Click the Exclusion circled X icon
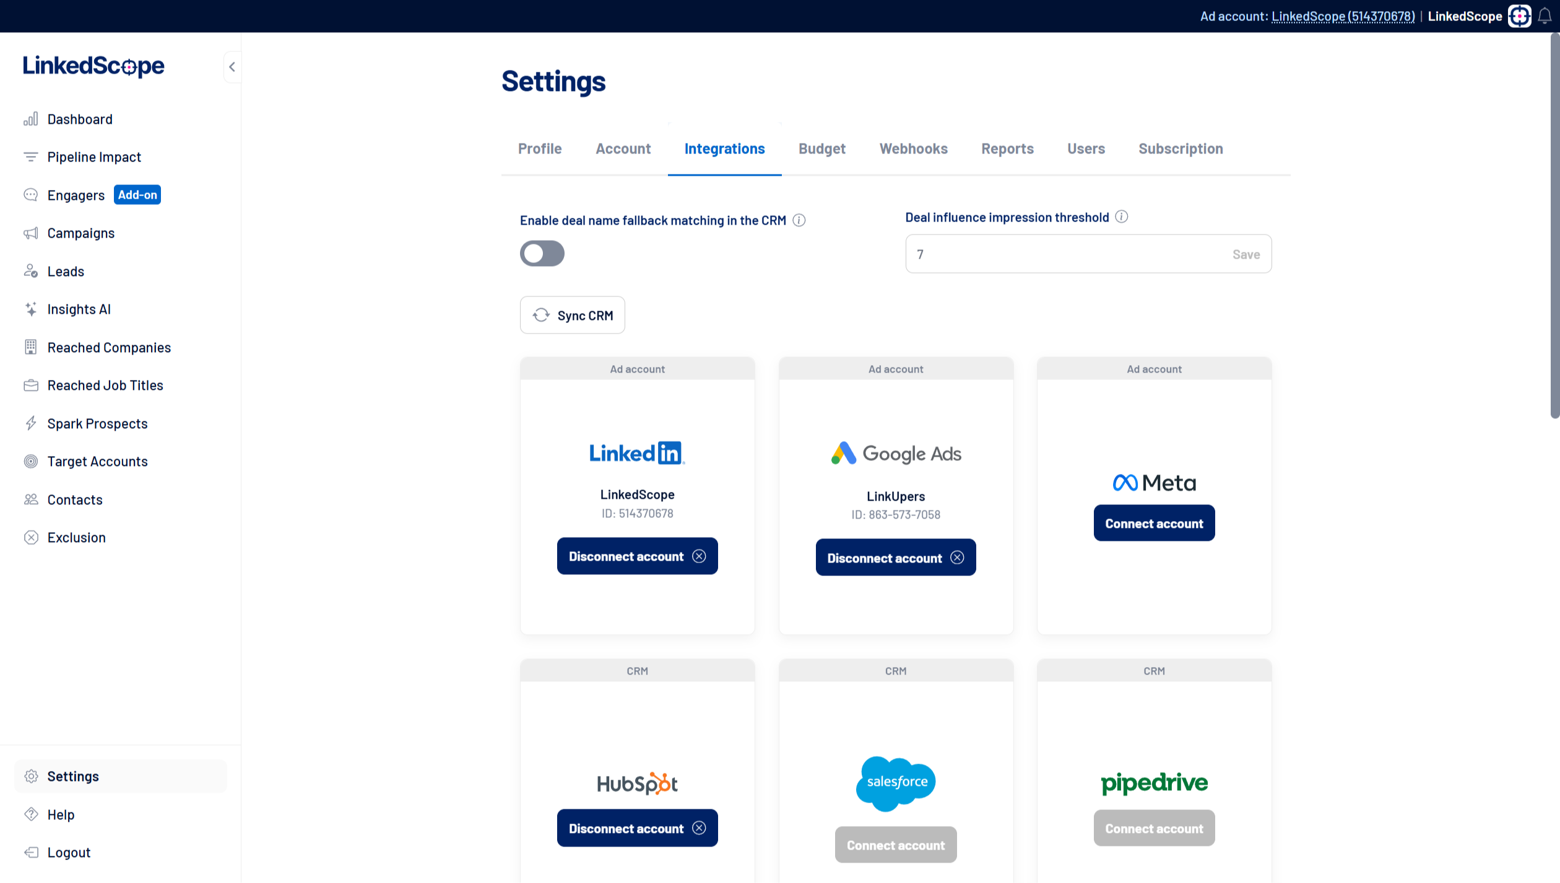The image size is (1560, 883). [x=31, y=537]
